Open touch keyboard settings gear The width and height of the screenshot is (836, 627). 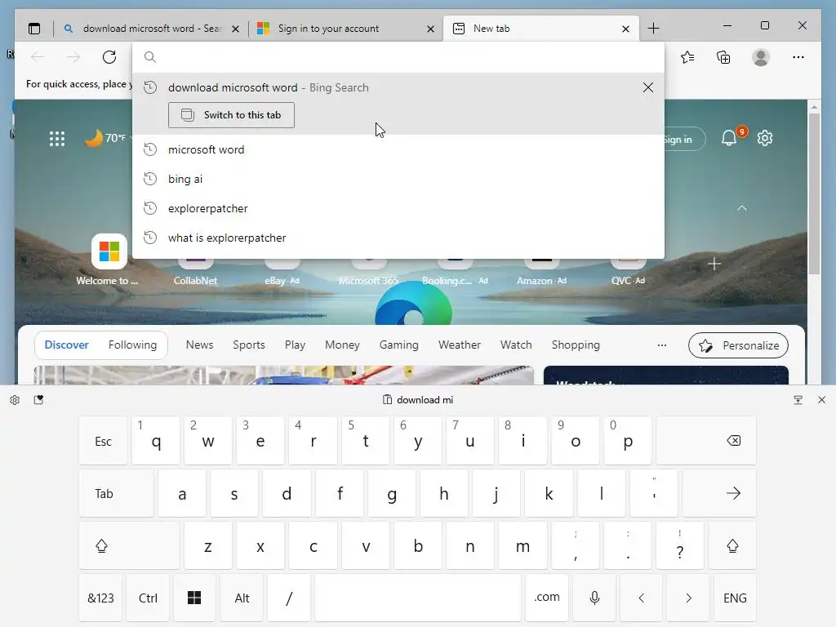[x=15, y=400]
